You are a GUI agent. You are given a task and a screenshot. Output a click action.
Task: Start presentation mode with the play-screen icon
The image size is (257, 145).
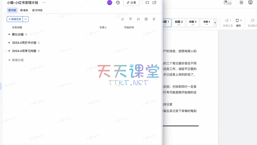[x=250, y=3]
